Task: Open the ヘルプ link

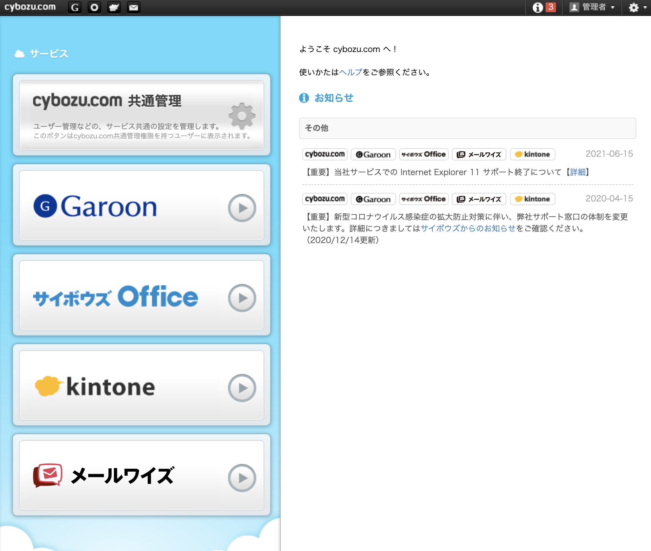Action: (x=351, y=72)
